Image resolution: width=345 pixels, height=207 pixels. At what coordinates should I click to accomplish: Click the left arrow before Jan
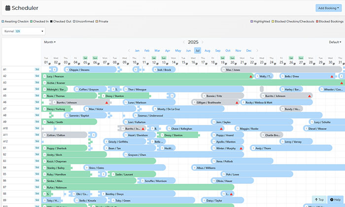click(x=129, y=50)
